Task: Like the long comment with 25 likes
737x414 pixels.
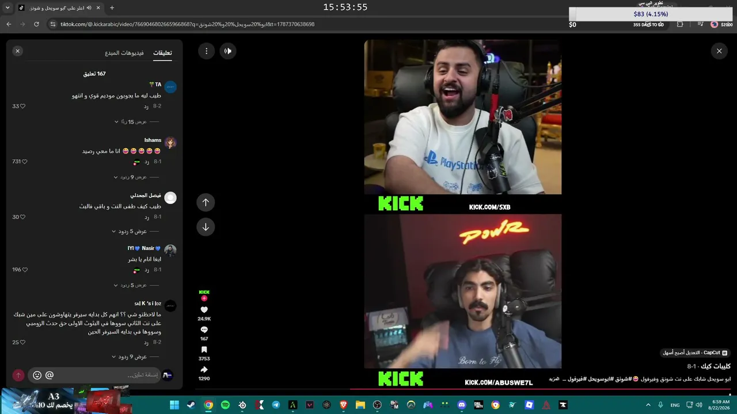Action: coord(23,342)
